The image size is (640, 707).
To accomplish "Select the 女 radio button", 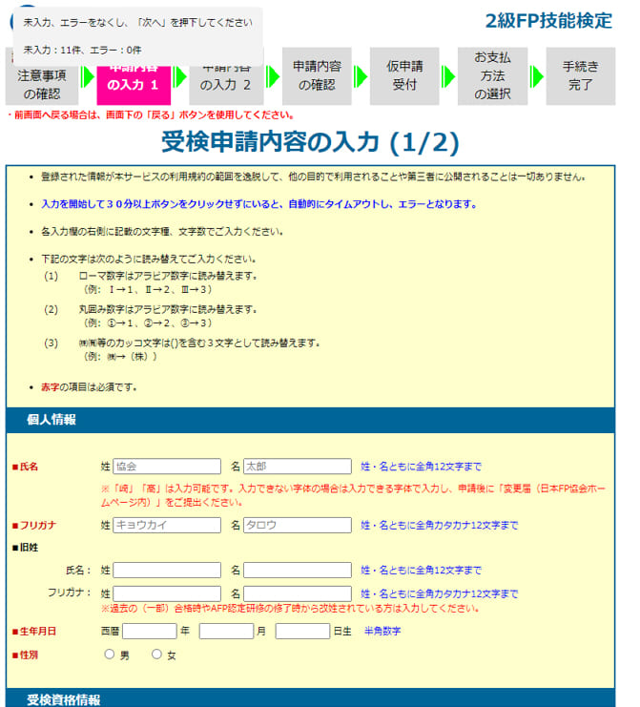I will click(156, 655).
